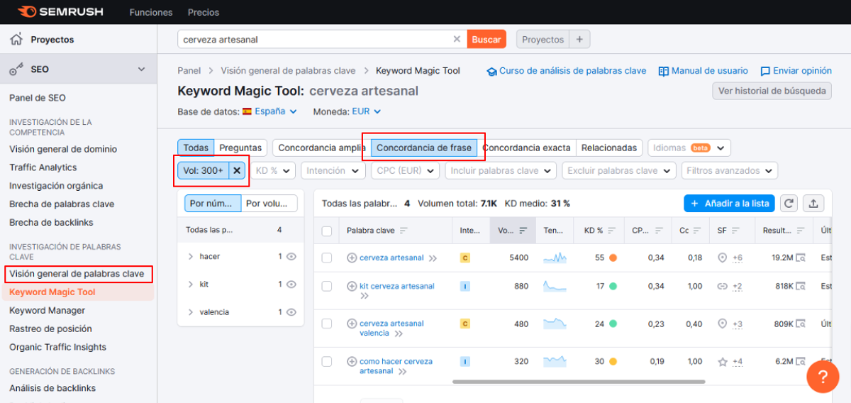Switch to the Preguntas tab
851x403 pixels.
click(x=240, y=148)
